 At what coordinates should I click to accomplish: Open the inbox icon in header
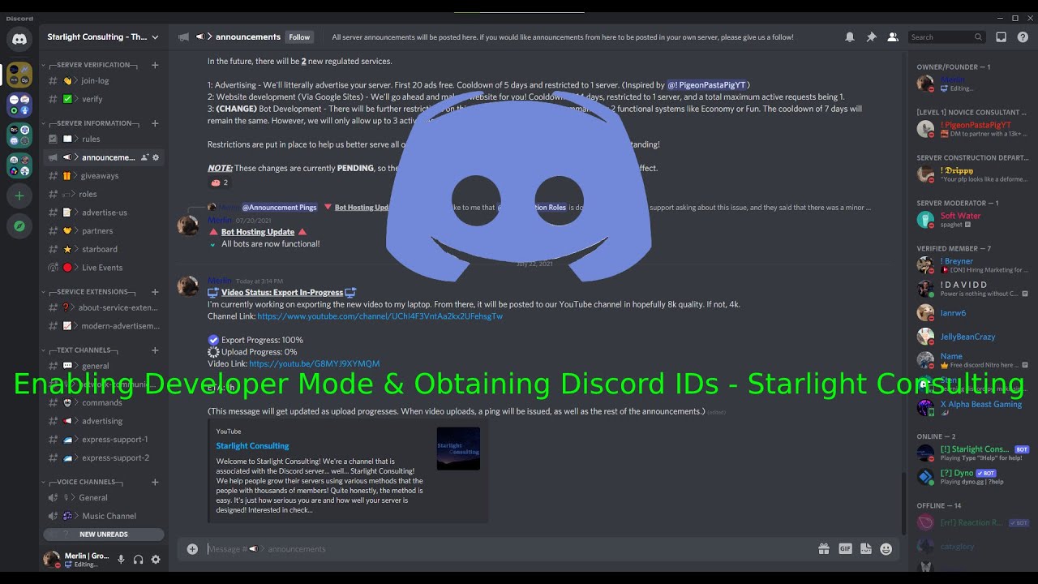tap(1001, 37)
